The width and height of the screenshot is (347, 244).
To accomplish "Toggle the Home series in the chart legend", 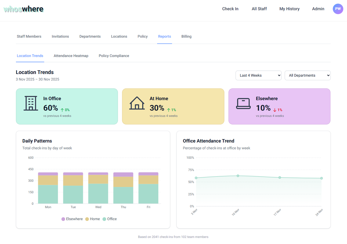I will point(92,219).
